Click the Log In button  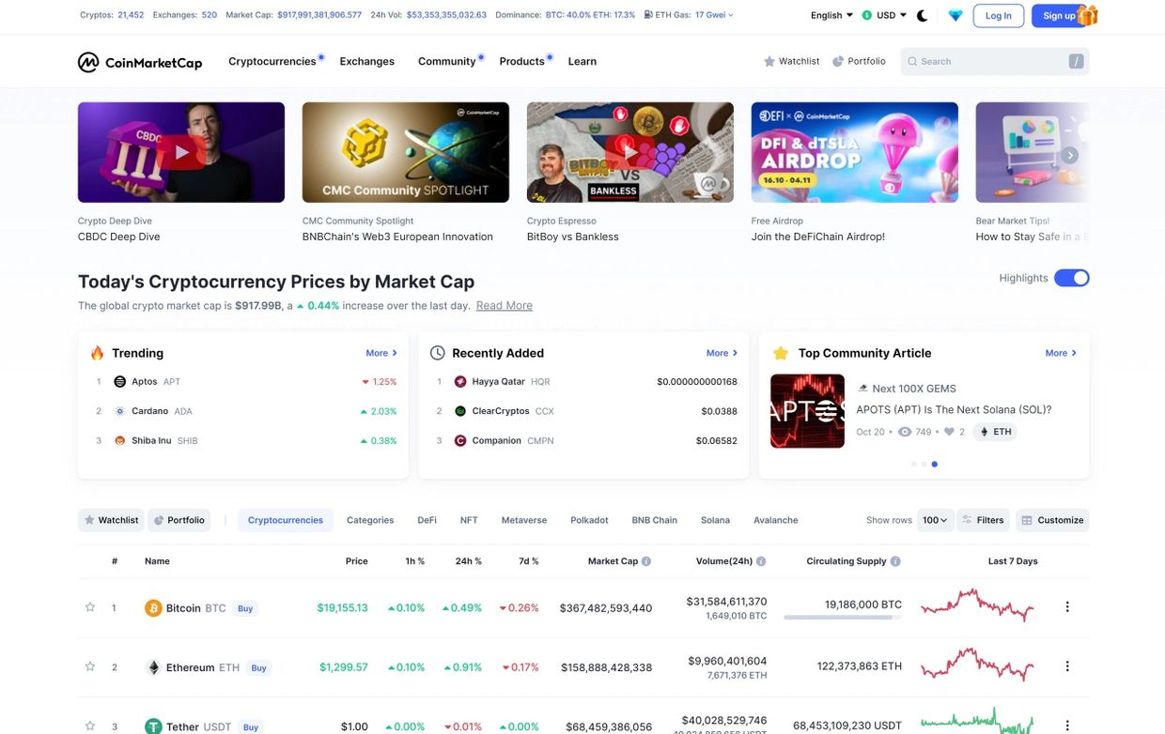pos(998,15)
